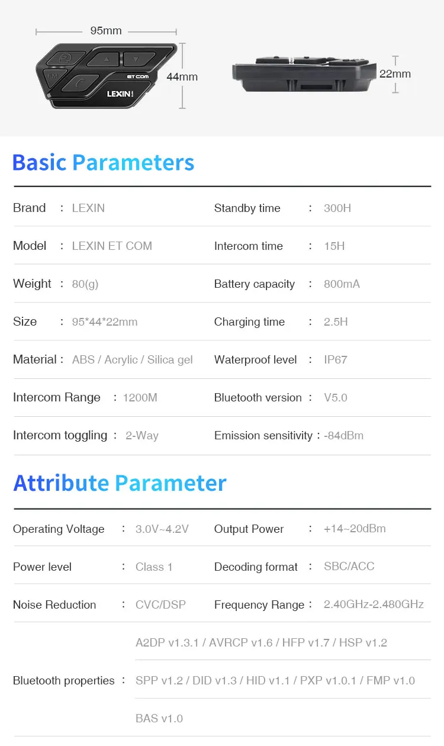444x746 pixels.
Task: Click the 800mA battery capacity value
Action: pyautogui.click(x=342, y=284)
